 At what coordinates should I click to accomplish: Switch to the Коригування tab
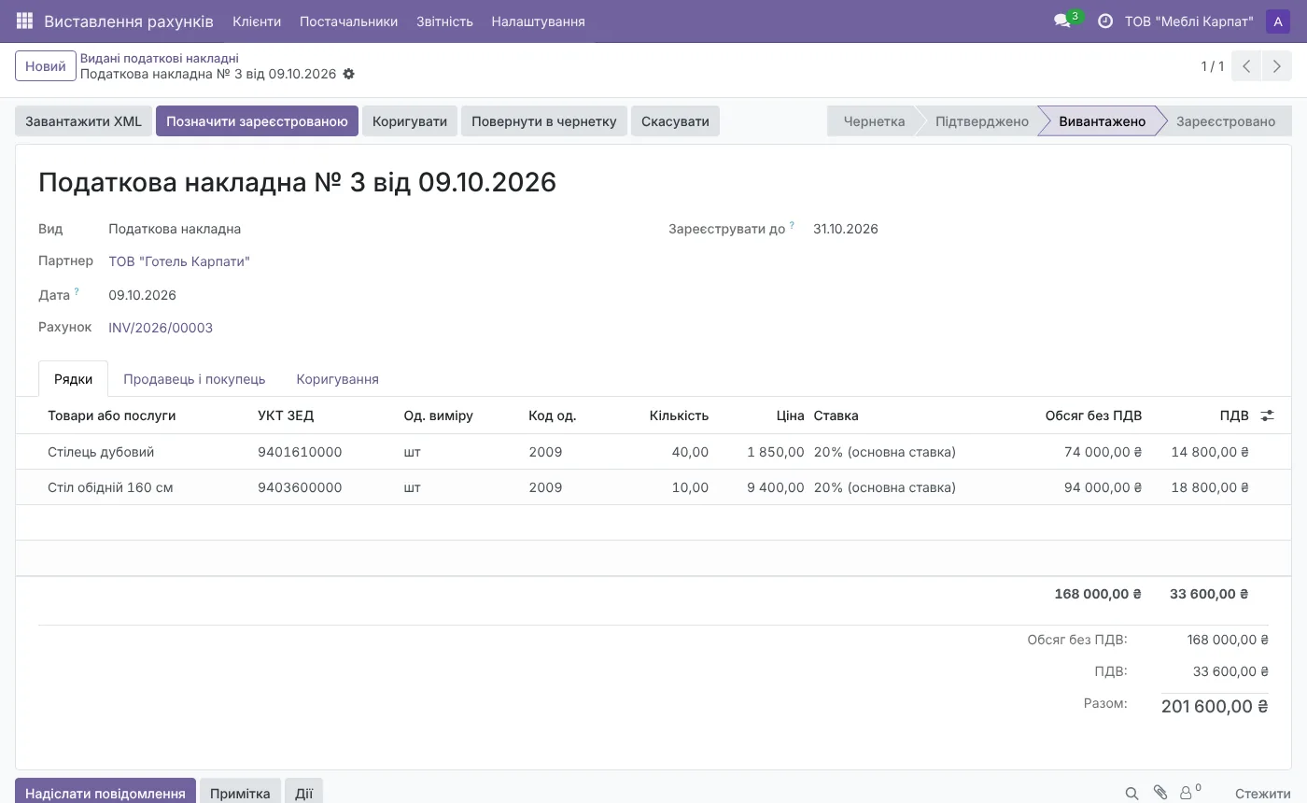coord(337,379)
